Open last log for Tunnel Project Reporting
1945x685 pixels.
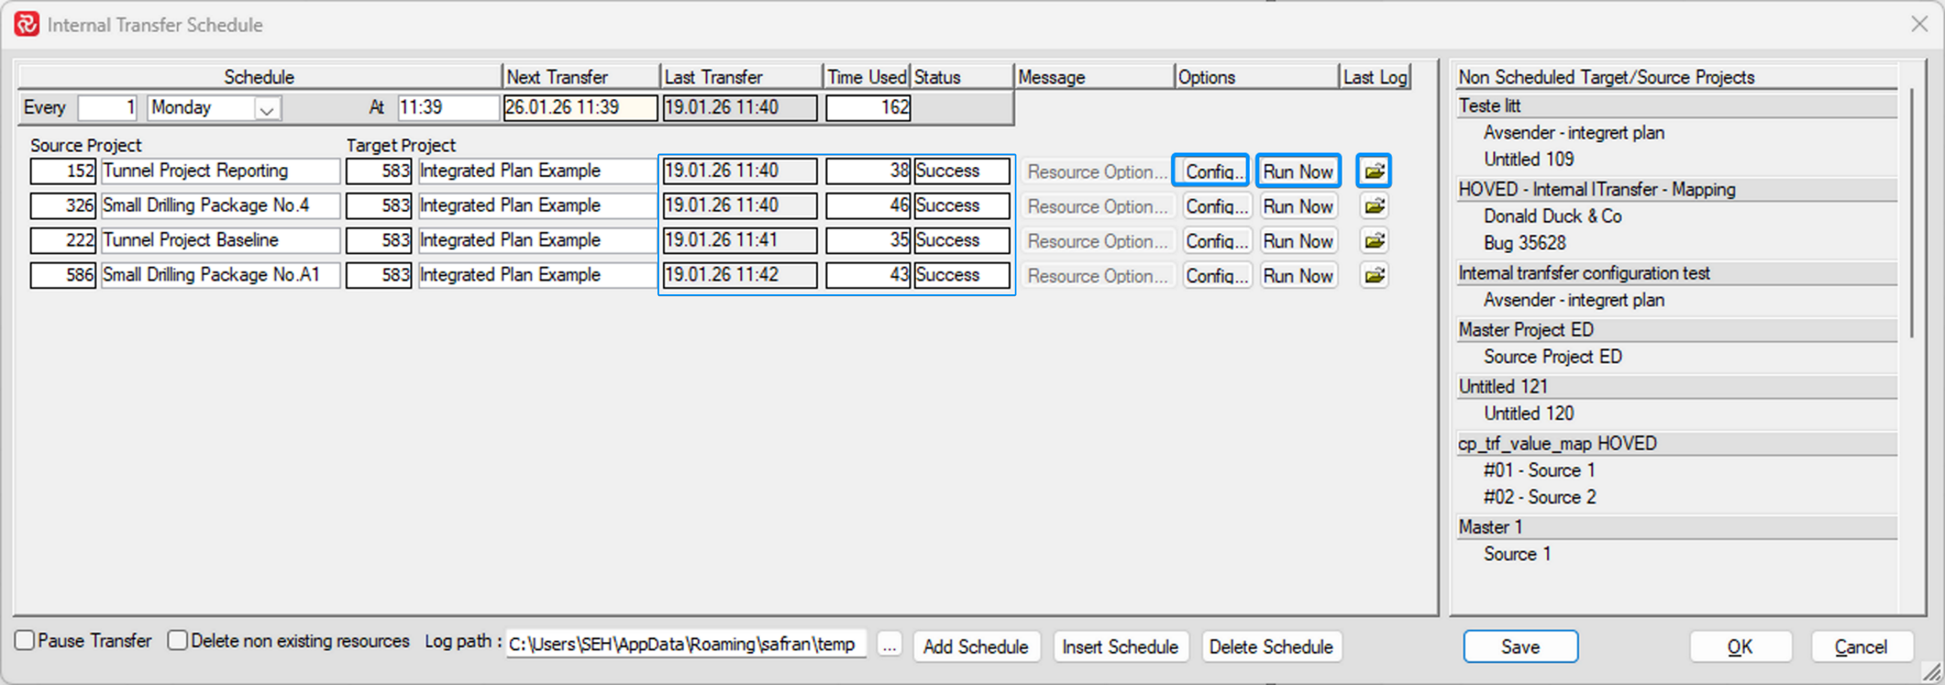[x=1374, y=171]
